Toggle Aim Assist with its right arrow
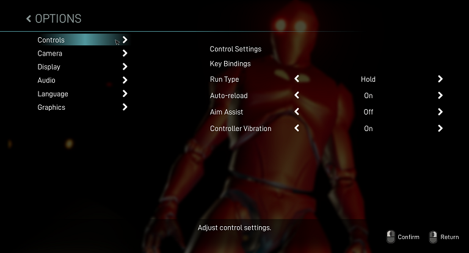Screen dimensions: 469x253 coord(440,112)
